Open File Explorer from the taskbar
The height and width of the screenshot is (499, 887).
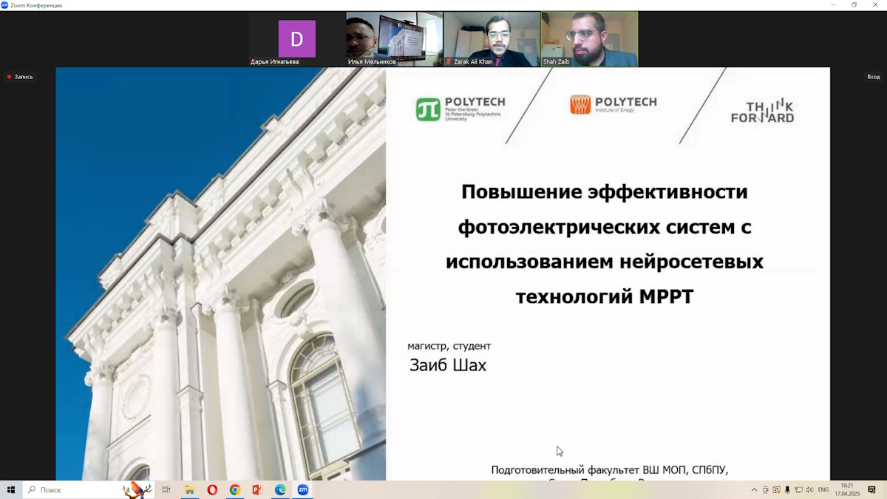[x=189, y=490]
